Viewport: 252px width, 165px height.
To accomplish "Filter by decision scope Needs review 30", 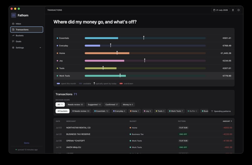I will point(75,105).
